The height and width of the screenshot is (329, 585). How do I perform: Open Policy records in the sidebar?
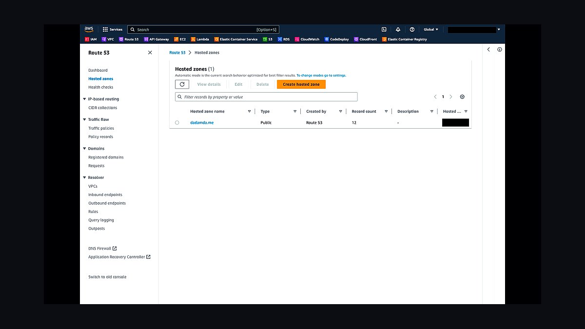(x=100, y=137)
